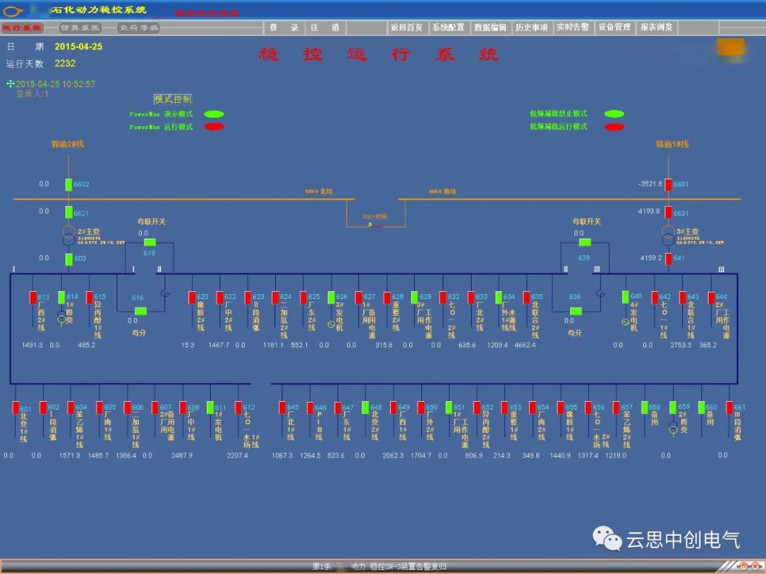
Task: Select the 2#主变 transformer symbol
Action: pos(69,235)
